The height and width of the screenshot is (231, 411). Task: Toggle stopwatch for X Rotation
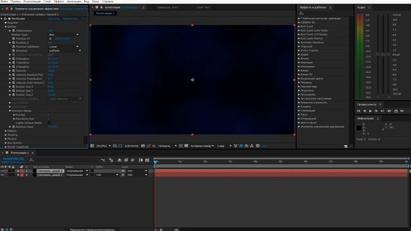13,58
